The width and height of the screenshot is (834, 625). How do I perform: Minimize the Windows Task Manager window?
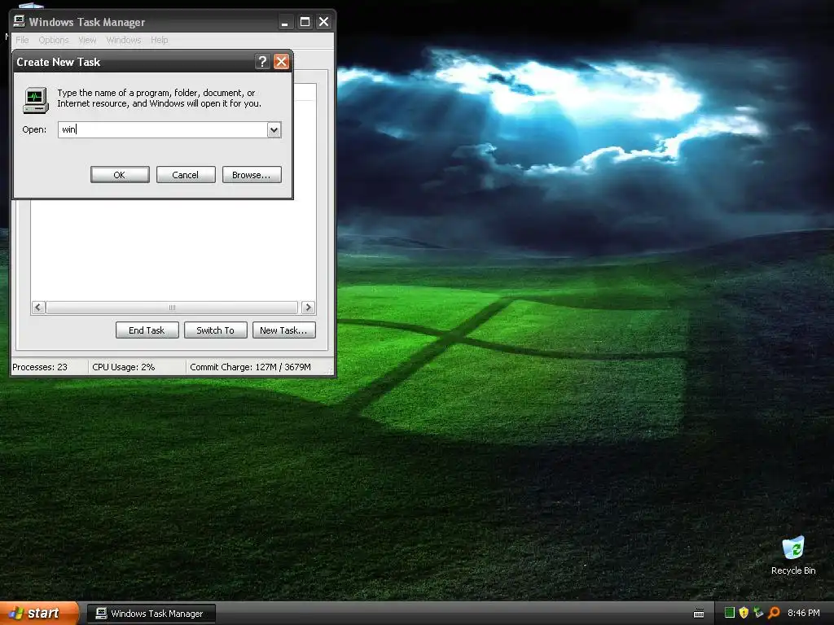(285, 22)
